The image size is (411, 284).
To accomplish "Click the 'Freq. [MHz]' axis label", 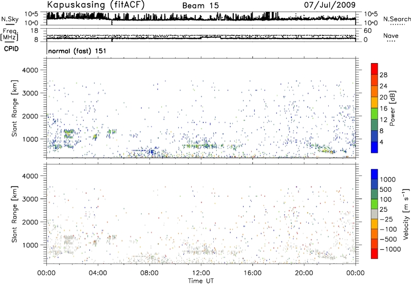I will click(9, 34).
